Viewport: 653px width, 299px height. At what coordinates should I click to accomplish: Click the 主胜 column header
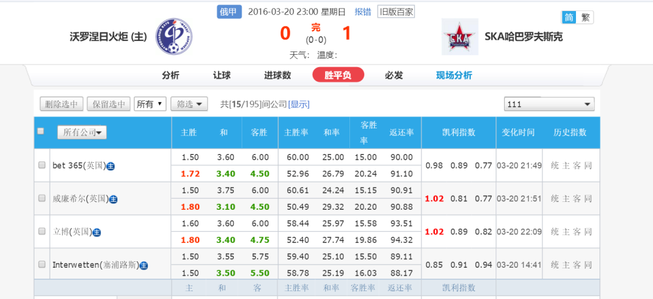click(189, 132)
